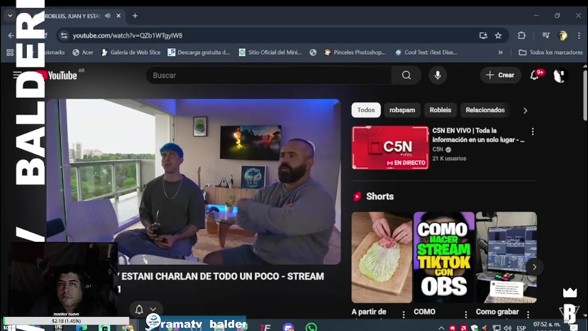Bookmark this page with the star icon

tap(498, 35)
